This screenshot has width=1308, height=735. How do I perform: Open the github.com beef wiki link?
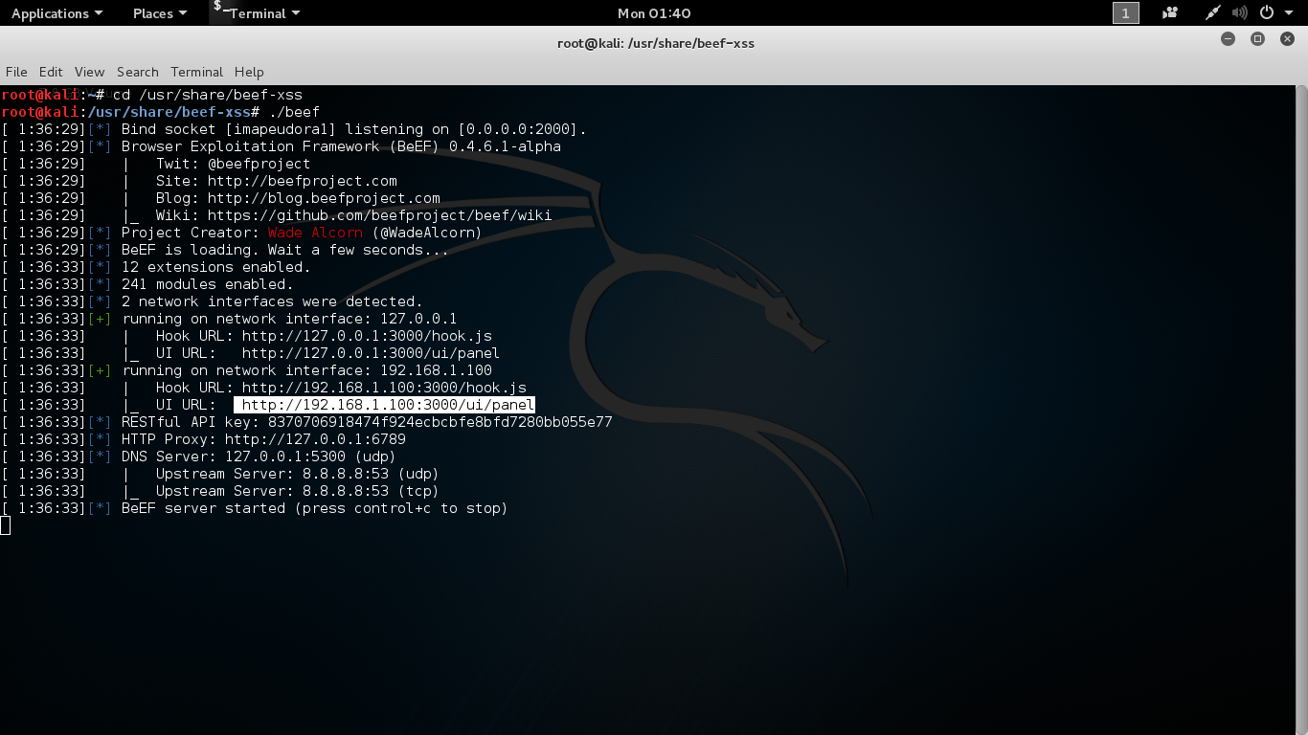379,215
